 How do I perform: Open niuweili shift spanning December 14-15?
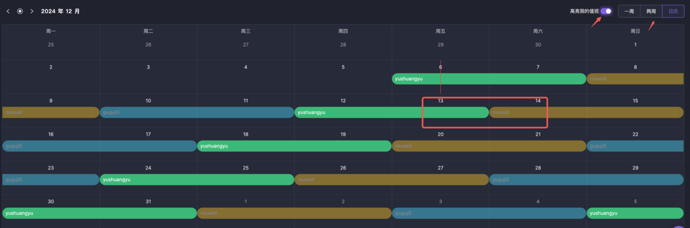pyautogui.click(x=586, y=112)
